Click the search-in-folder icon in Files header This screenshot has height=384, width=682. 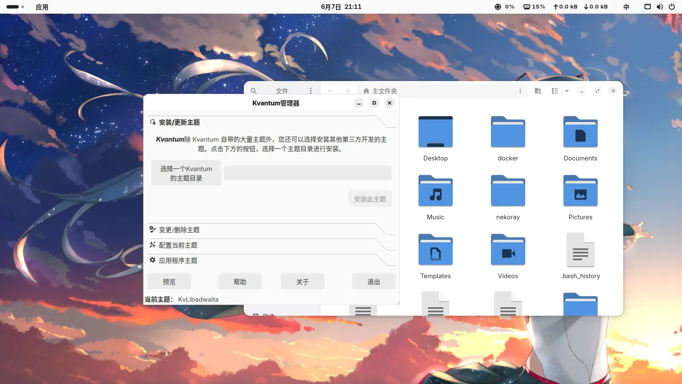(538, 91)
